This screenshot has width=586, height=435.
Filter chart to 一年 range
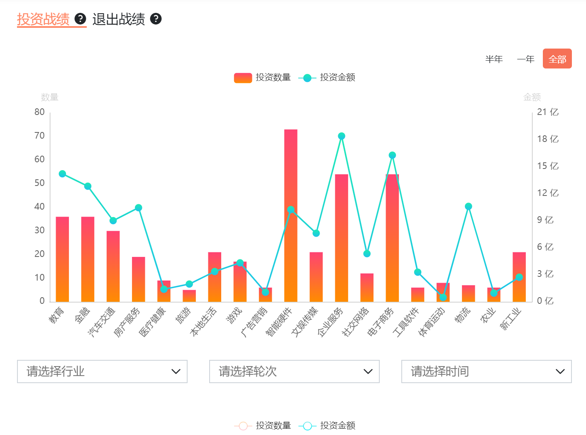(x=525, y=59)
